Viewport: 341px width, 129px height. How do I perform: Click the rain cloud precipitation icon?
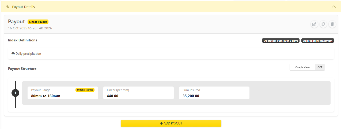[13, 54]
